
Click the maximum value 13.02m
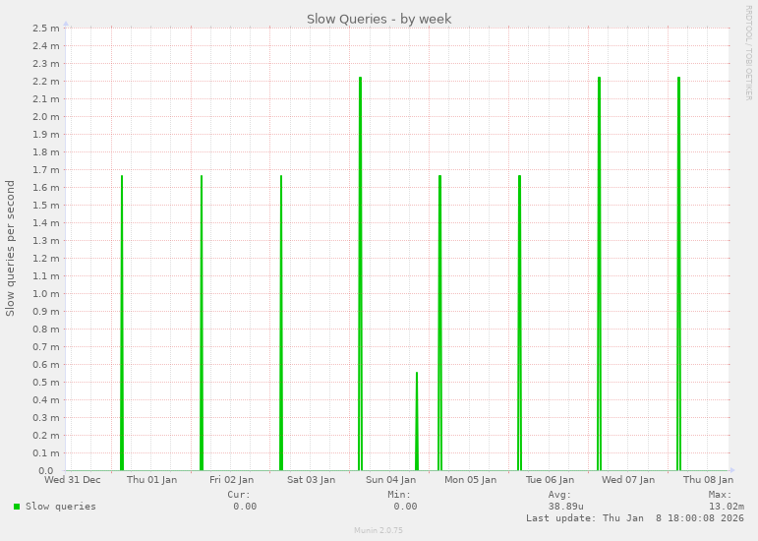[x=727, y=507]
